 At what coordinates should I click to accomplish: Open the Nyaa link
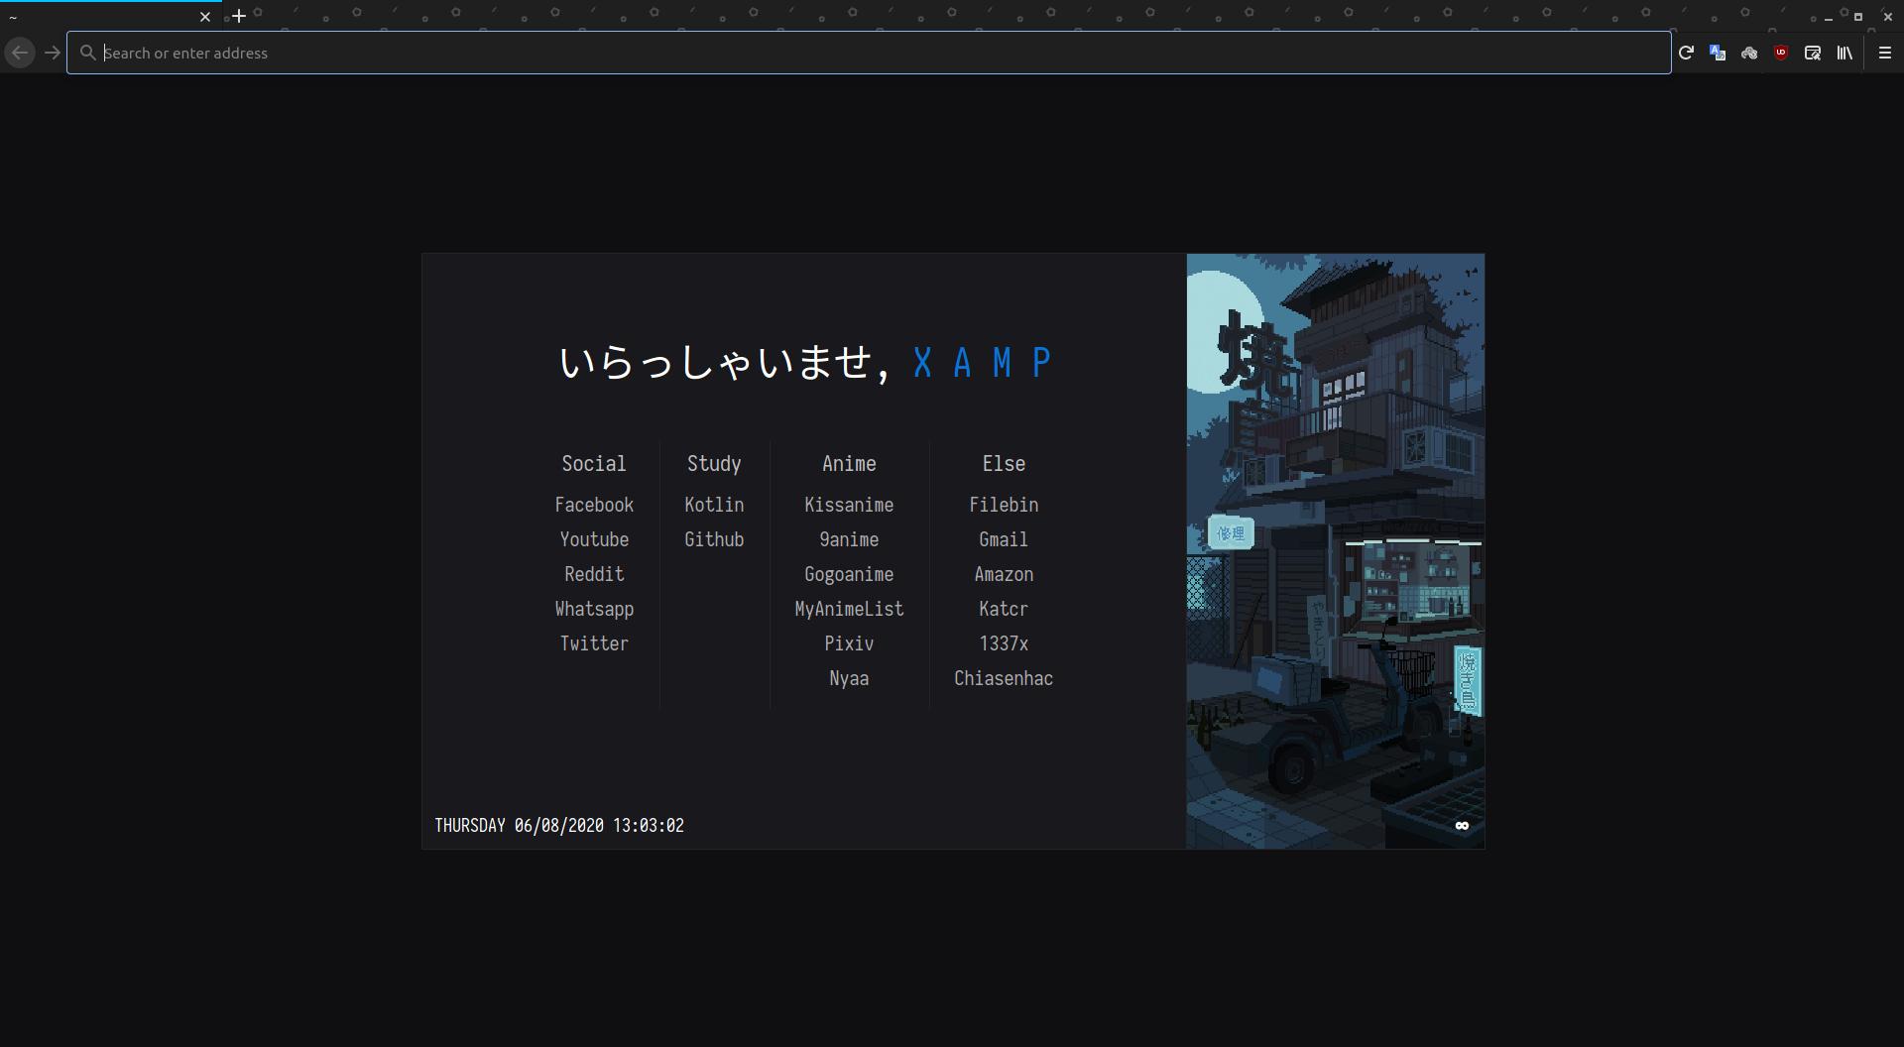click(849, 678)
